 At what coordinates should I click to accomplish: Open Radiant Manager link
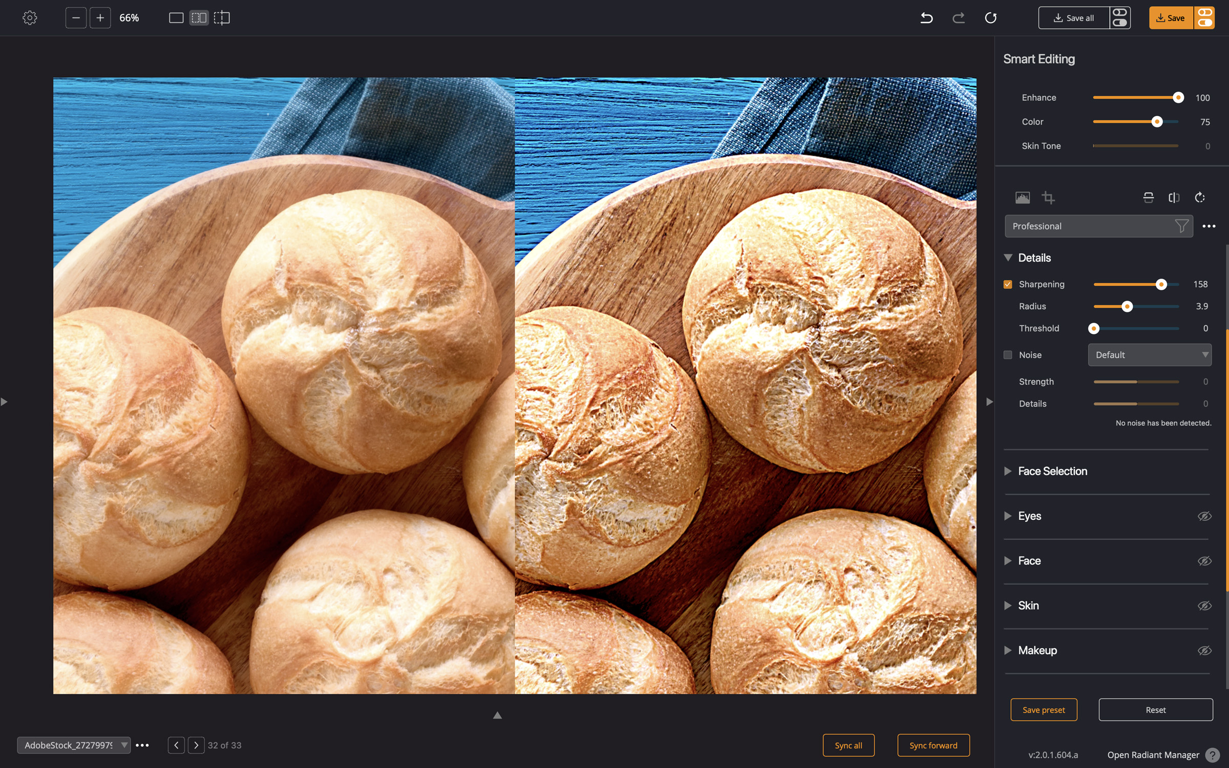[1153, 755]
